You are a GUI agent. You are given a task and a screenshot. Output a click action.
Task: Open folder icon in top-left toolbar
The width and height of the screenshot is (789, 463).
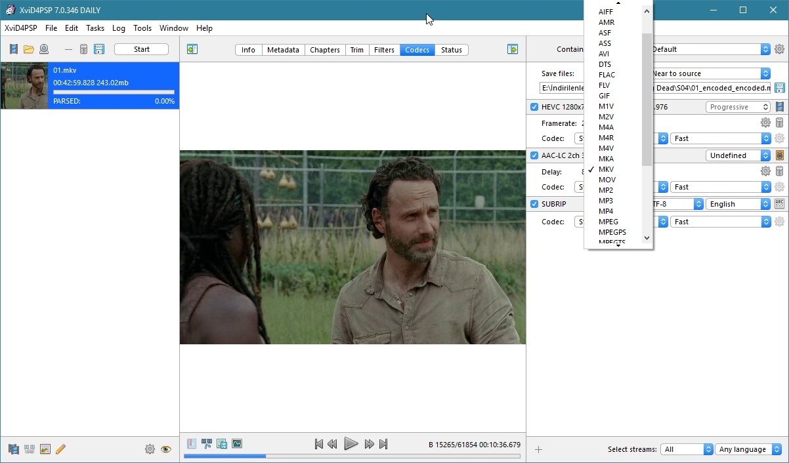point(29,49)
